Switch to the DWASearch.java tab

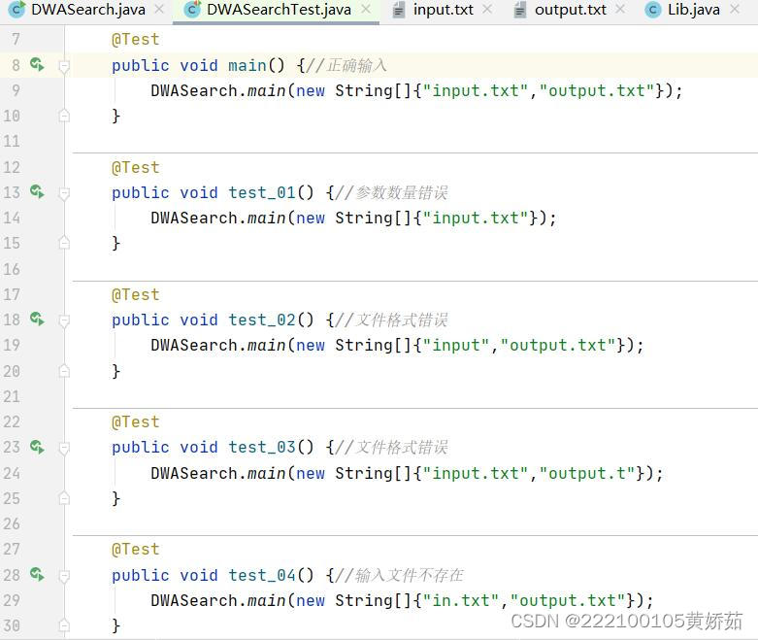(87, 9)
